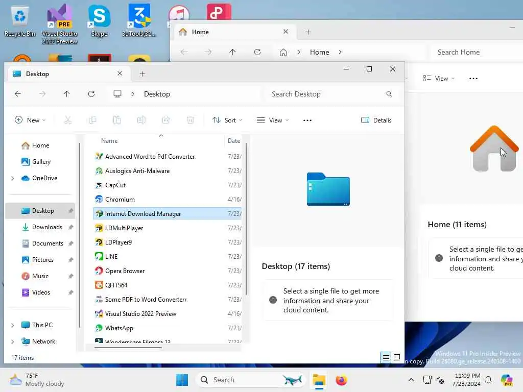The image size is (523, 392).
Task: Expand the This PC tree node
Action: (x=13, y=325)
